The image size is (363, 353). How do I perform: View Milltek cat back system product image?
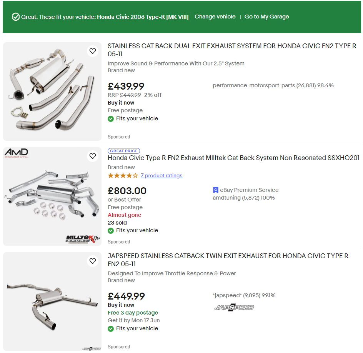pyautogui.click(x=52, y=196)
